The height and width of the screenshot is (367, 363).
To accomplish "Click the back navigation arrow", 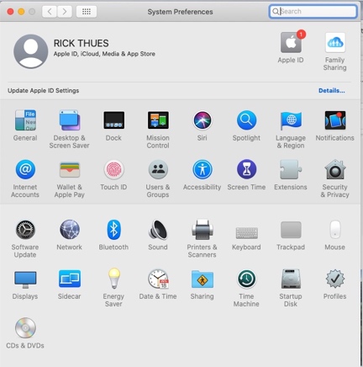I will 50,12.
